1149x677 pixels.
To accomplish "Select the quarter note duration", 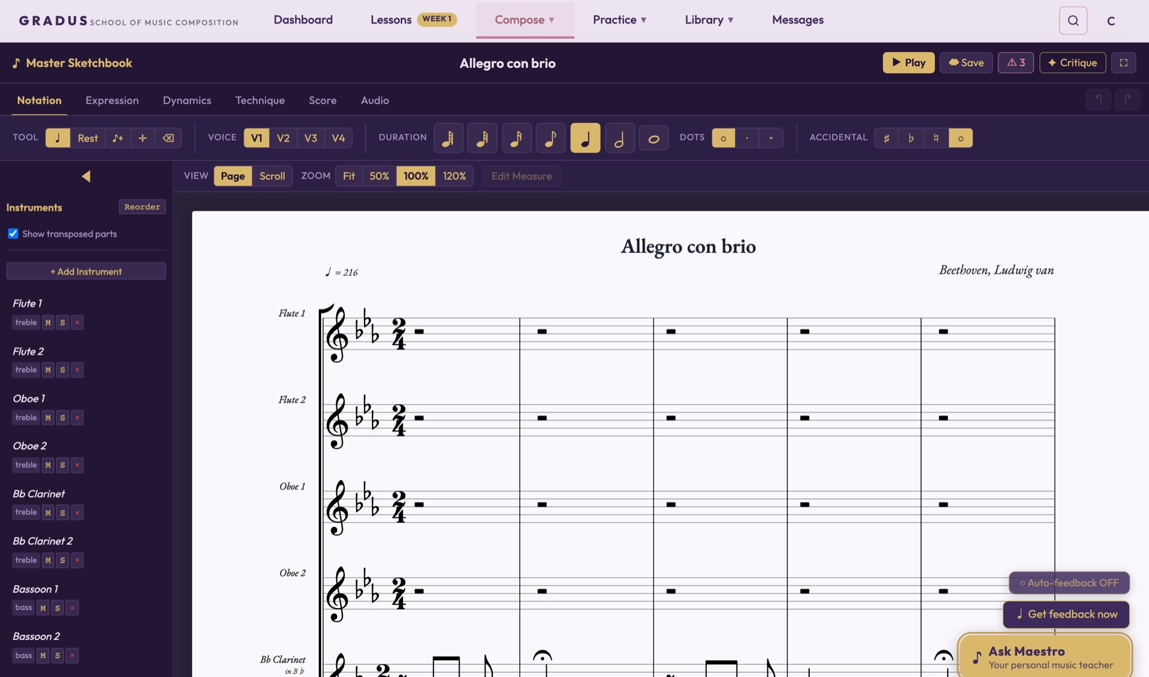I will 585,138.
